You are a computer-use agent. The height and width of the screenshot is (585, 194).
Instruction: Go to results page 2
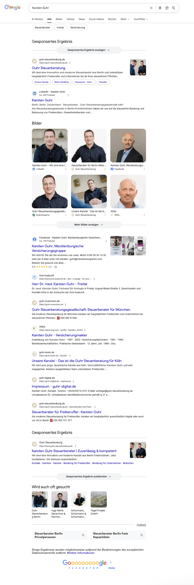tap(72, 568)
